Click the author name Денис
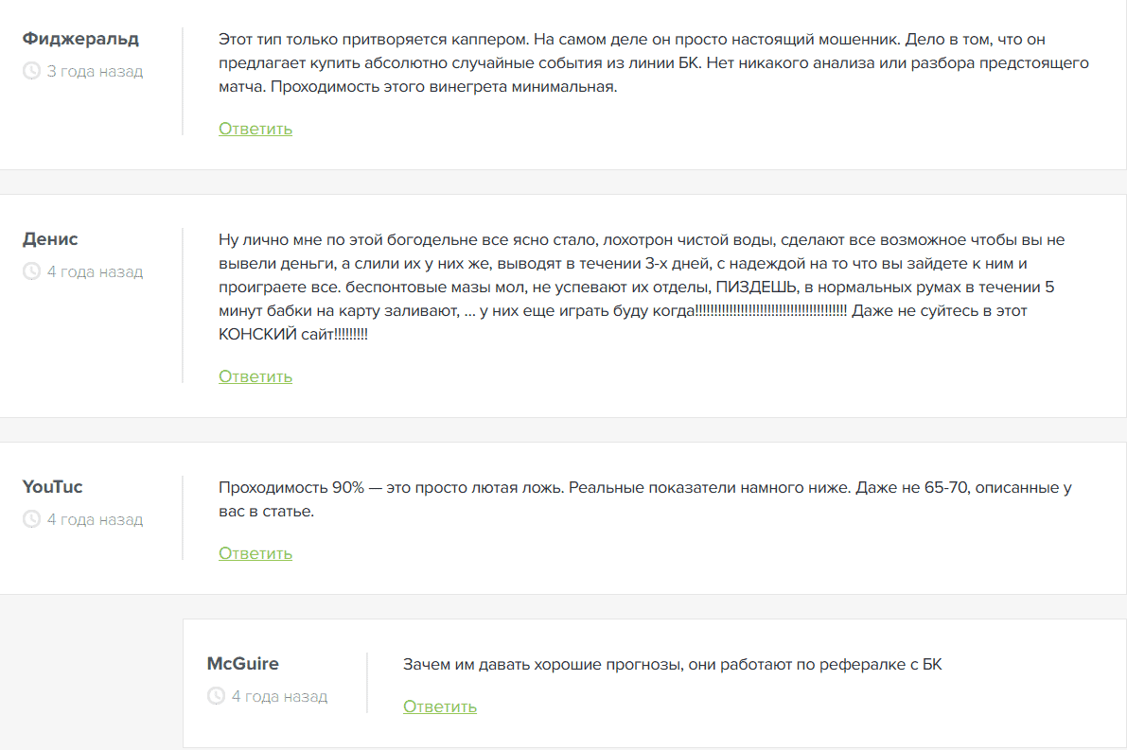 (x=50, y=239)
